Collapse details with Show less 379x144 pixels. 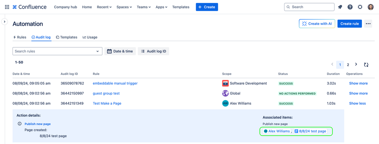(x=357, y=103)
